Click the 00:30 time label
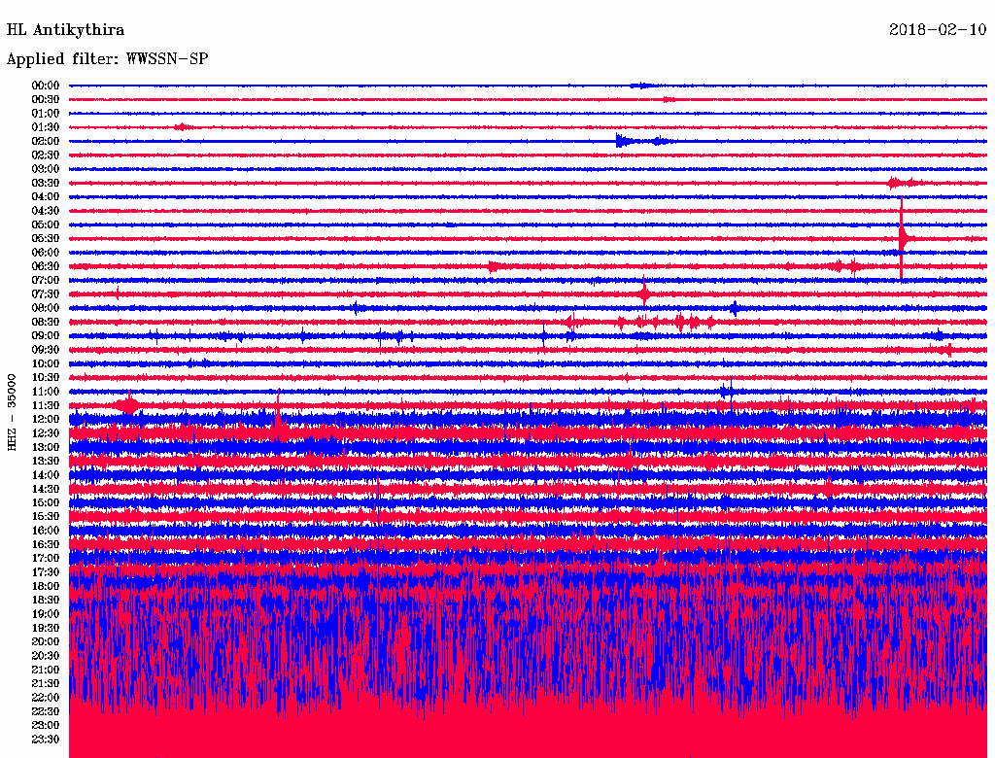Screen dimensions: 995x758 [x=46, y=99]
